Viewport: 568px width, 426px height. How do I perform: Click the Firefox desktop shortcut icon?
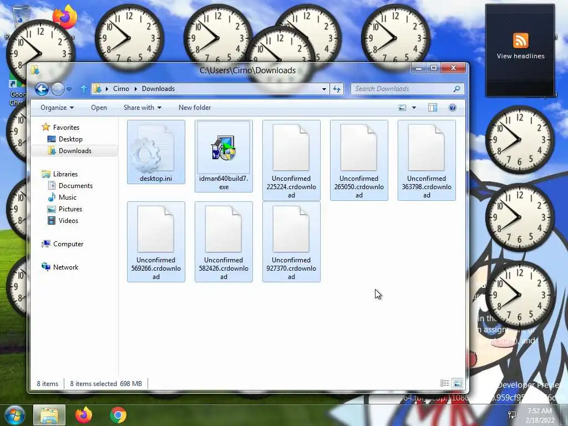pos(65,17)
